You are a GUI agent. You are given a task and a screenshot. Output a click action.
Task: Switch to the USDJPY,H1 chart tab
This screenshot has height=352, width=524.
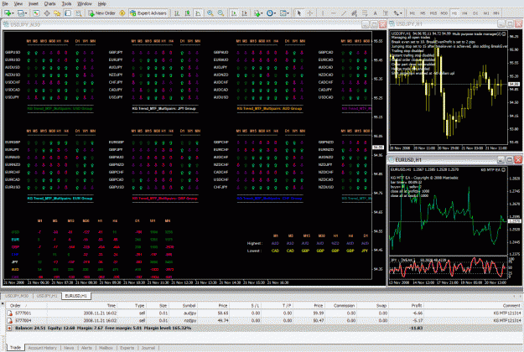[x=47, y=296]
